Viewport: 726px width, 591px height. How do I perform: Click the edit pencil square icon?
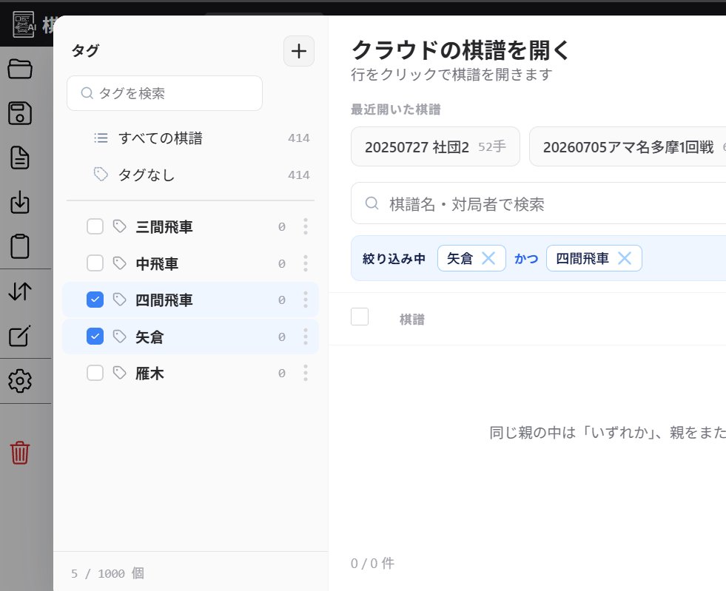[x=20, y=336]
